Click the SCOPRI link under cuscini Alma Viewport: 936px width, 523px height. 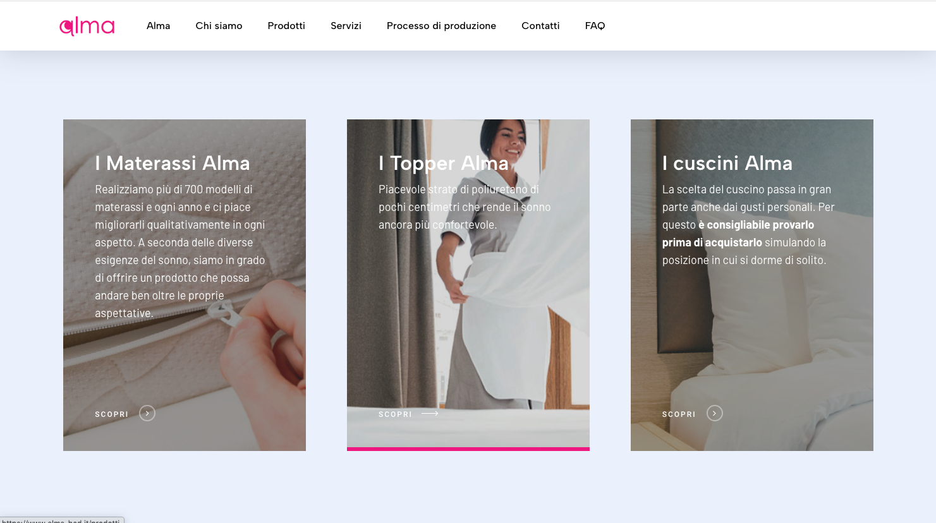click(x=679, y=414)
